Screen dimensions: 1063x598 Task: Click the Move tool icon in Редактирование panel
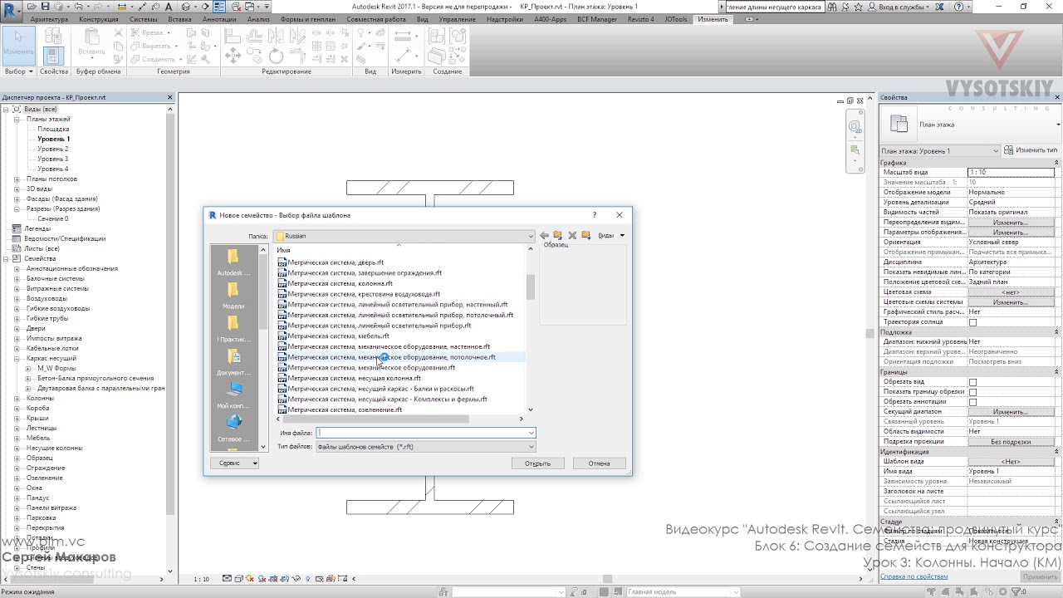pyautogui.click(x=233, y=56)
